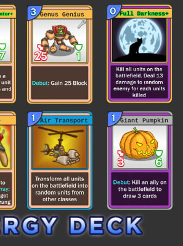Click Full Darkness+ energy cost 0 badge

(x=113, y=12)
